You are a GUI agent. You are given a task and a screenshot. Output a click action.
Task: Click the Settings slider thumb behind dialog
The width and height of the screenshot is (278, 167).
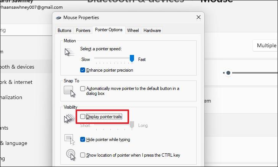[x=228, y=73]
